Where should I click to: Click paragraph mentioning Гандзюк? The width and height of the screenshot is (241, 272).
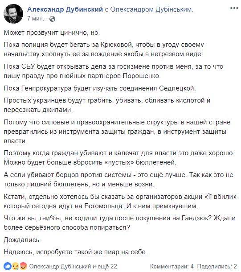point(119,223)
